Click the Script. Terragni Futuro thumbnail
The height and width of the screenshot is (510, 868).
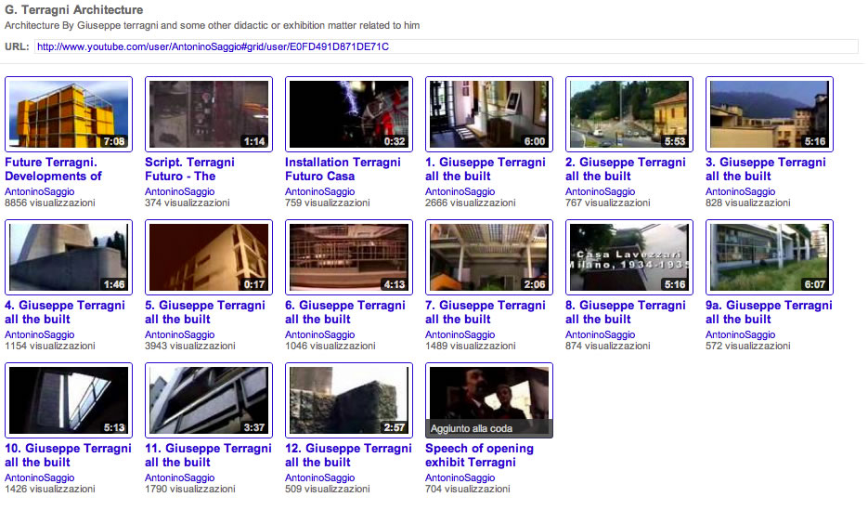(x=209, y=113)
